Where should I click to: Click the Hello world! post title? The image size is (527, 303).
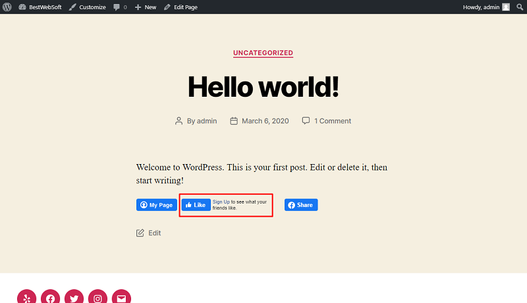(x=263, y=87)
